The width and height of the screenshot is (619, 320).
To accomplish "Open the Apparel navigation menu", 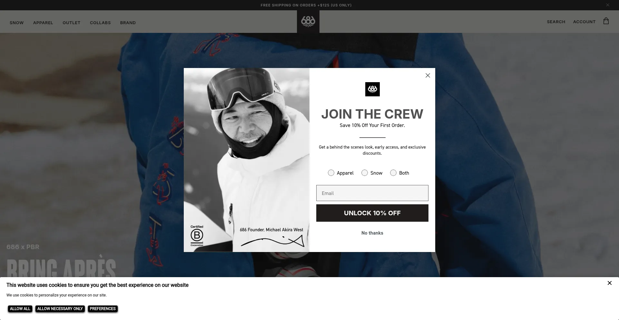I will click(x=43, y=23).
